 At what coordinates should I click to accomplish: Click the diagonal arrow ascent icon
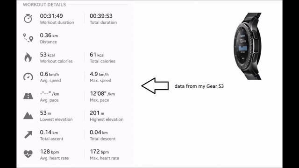point(28,135)
